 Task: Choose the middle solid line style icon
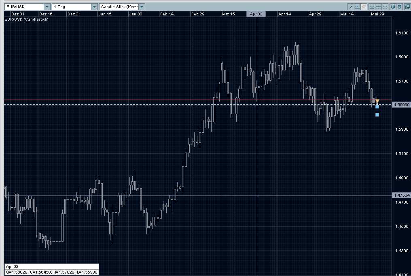tap(379, 6)
